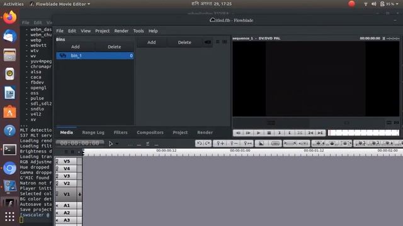Open the Help menu

153,31
